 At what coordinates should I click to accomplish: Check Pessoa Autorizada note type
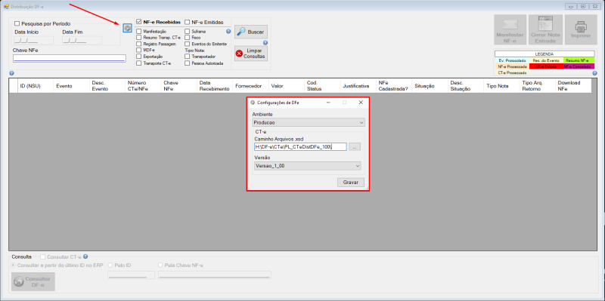click(x=187, y=63)
